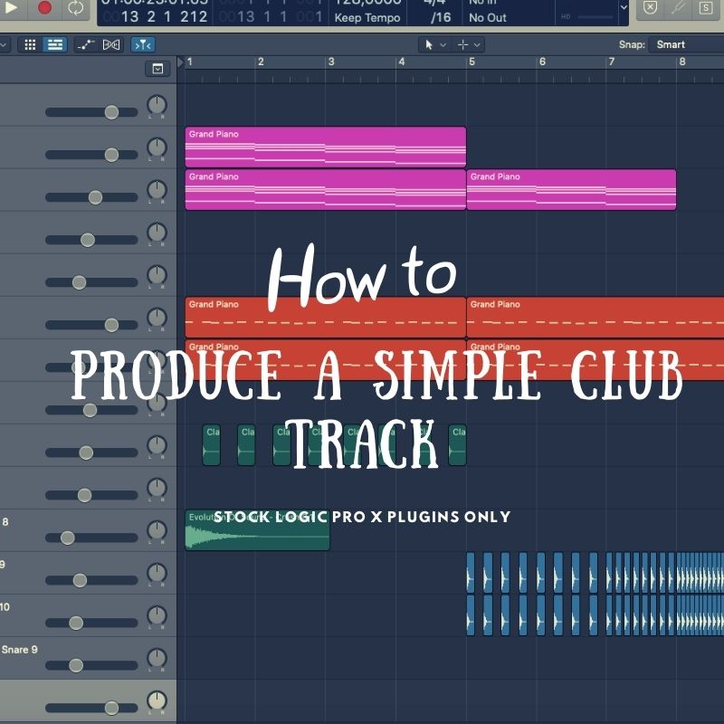This screenshot has height=724, width=724.
Task: Toggle the Cycle loop button
Action: pyautogui.click(x=76, y=8)
